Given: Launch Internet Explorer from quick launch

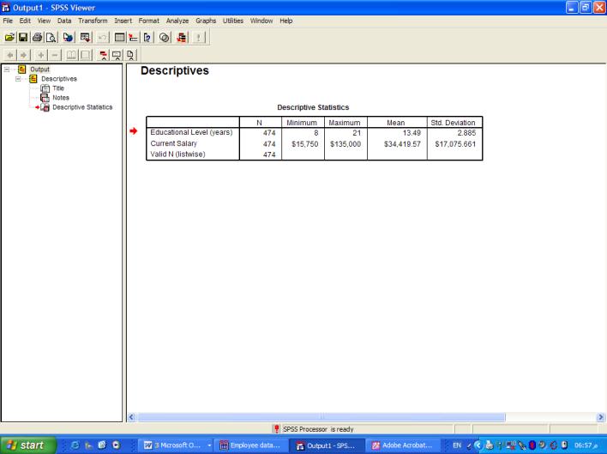Looking at the screenshot, I should (x=75, y=445).
